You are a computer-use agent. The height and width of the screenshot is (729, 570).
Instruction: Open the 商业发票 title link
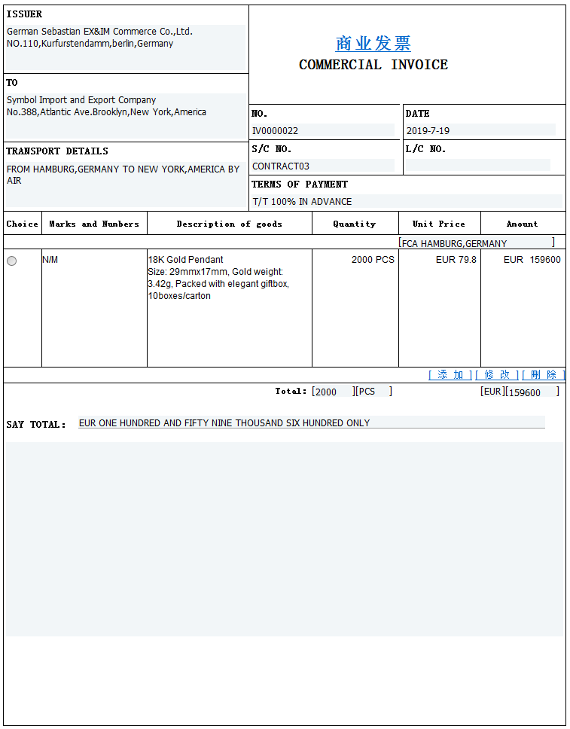pos(373,44)
